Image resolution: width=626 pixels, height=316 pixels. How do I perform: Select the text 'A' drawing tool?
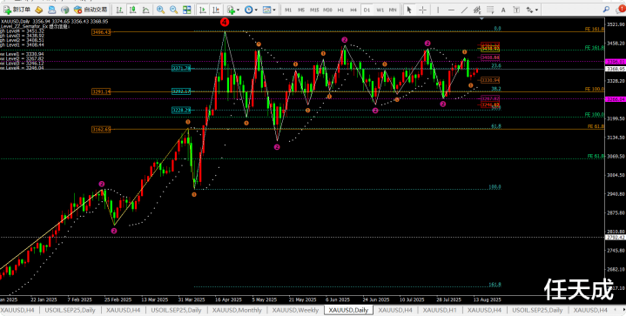pyautogui.click(x=503, y=10)
